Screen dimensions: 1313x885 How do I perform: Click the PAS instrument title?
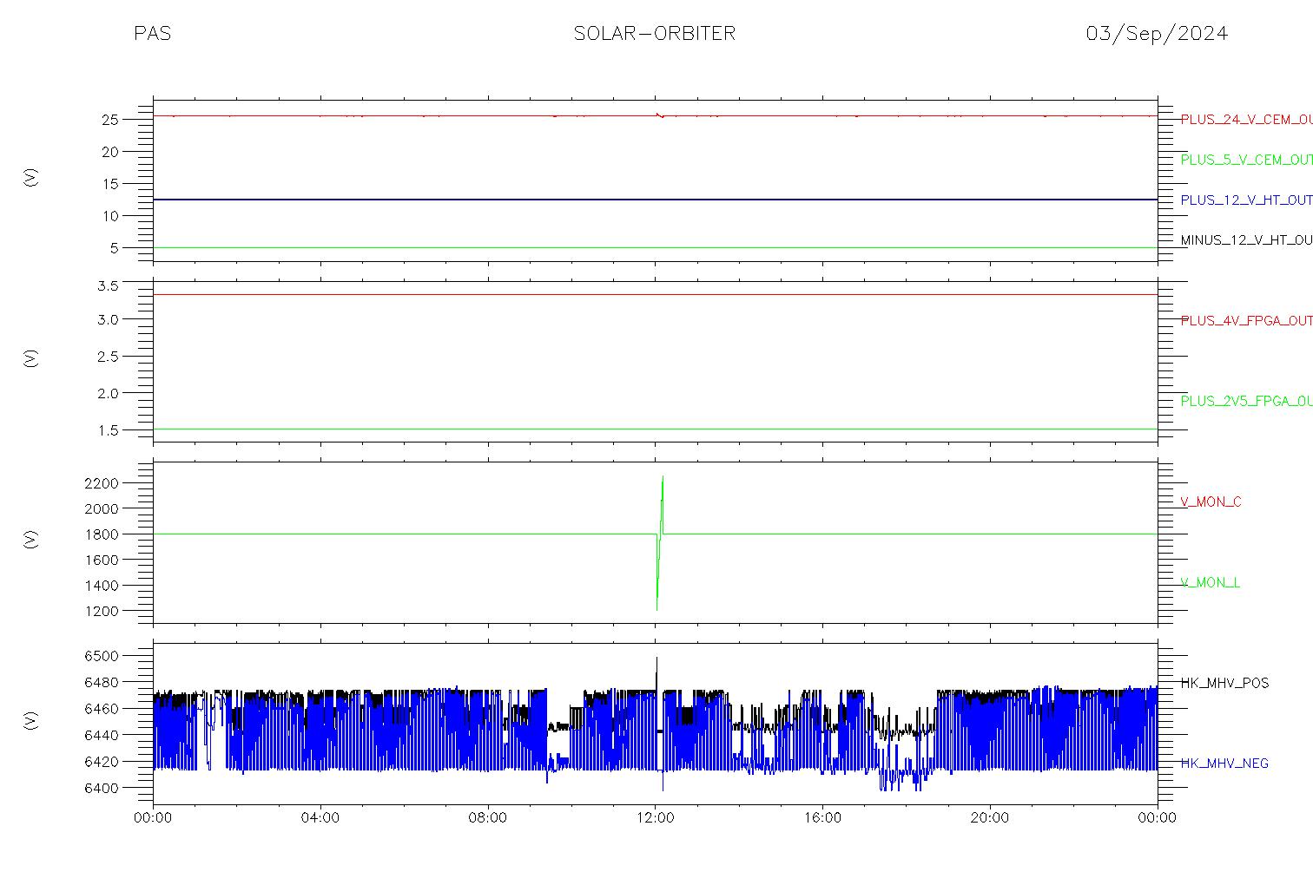pos(152,34)
